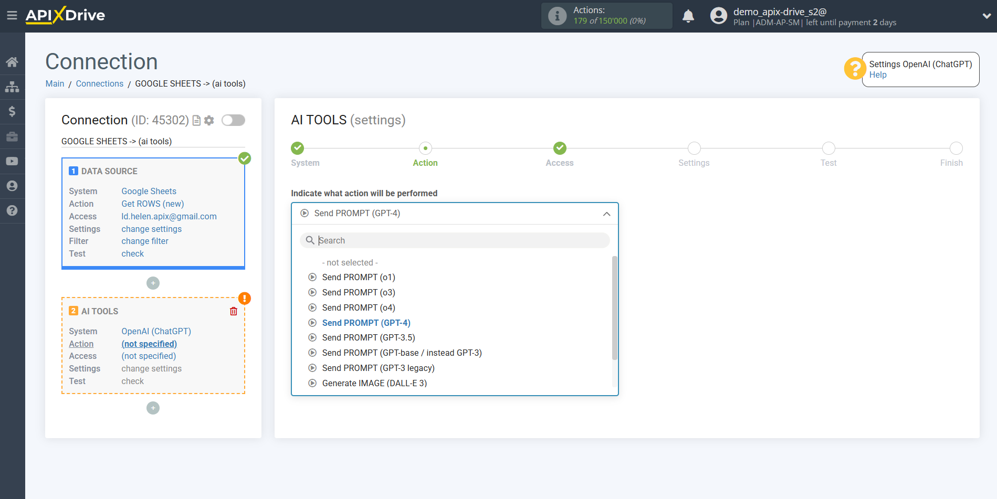Click the ApiX-Drive logo
Screen dimensions: 997x499
click(65, 15)
